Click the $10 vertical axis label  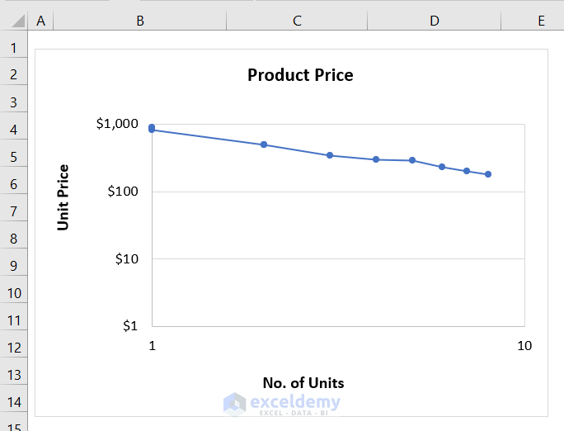click(x=125, y=259)
